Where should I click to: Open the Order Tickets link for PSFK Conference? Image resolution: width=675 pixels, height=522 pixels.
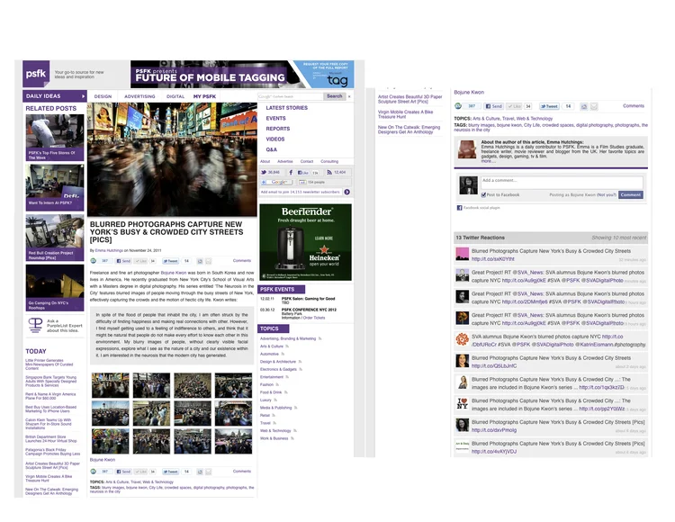314,318
